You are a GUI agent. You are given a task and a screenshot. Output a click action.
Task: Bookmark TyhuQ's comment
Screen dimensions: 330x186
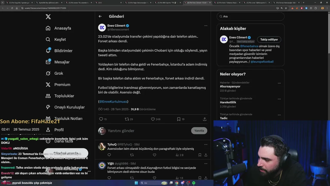[200, 155]
